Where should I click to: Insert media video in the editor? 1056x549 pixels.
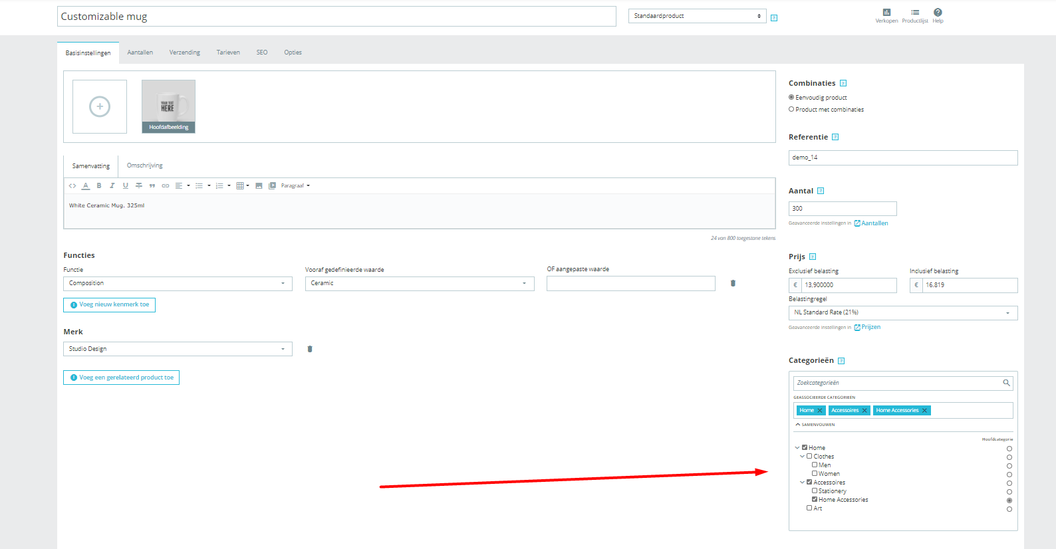tap(272, 186)
